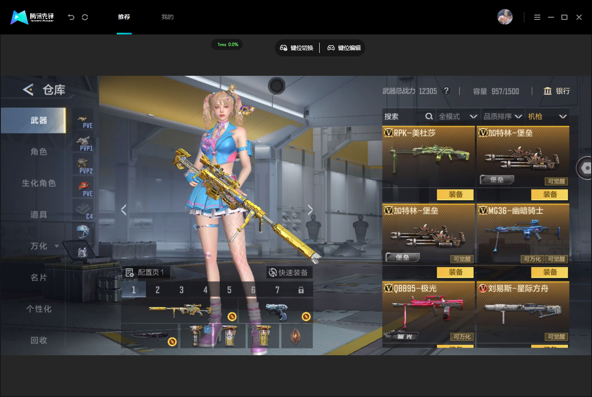Switch to the 推荐 tab
Screen dimensions: 592x397
click(x=124, y=17)
